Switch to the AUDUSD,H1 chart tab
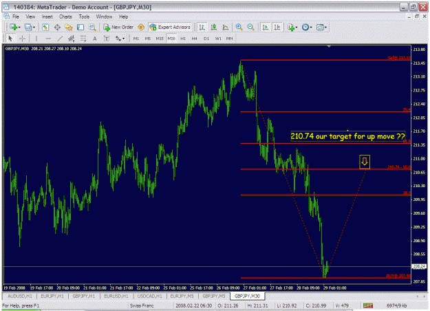The image size is (430, 311). 20,296
